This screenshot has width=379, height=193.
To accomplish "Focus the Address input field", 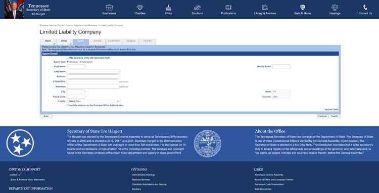I will pos(93,77).
